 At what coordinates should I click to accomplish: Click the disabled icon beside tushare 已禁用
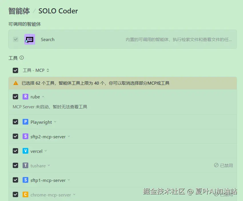point(216,165)
